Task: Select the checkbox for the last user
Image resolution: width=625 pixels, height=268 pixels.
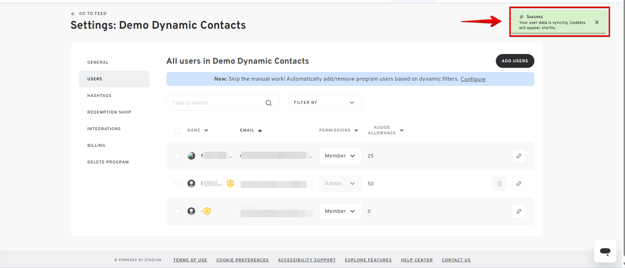Action: [177, 211]
